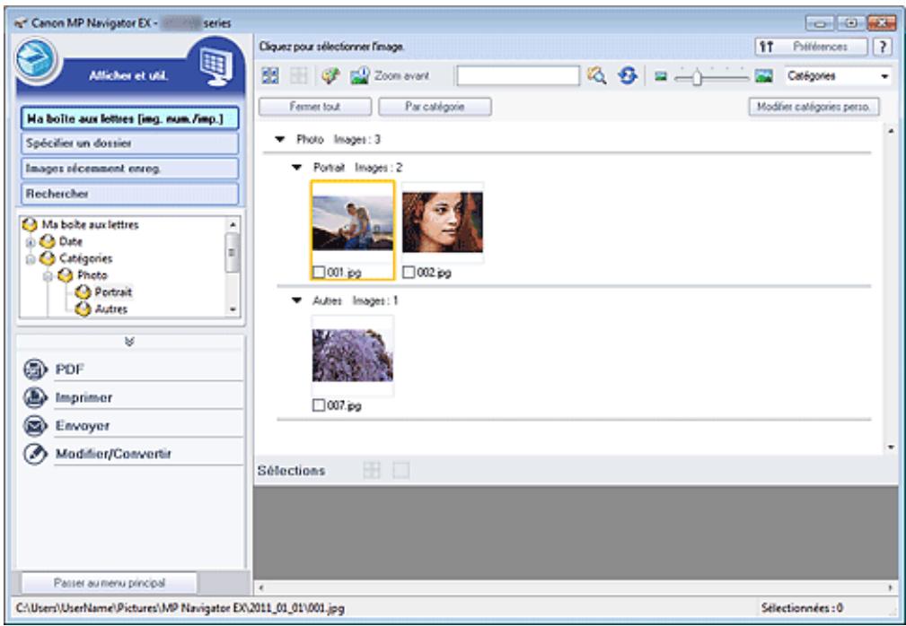Image resolution: width=906 pixels, height=626 pixels.
Task: Click the PDF task icon
Action: (35, 370)
